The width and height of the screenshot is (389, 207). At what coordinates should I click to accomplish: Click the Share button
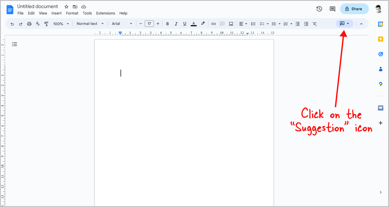(354, 9)
